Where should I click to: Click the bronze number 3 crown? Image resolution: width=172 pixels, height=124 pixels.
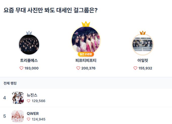143,33
